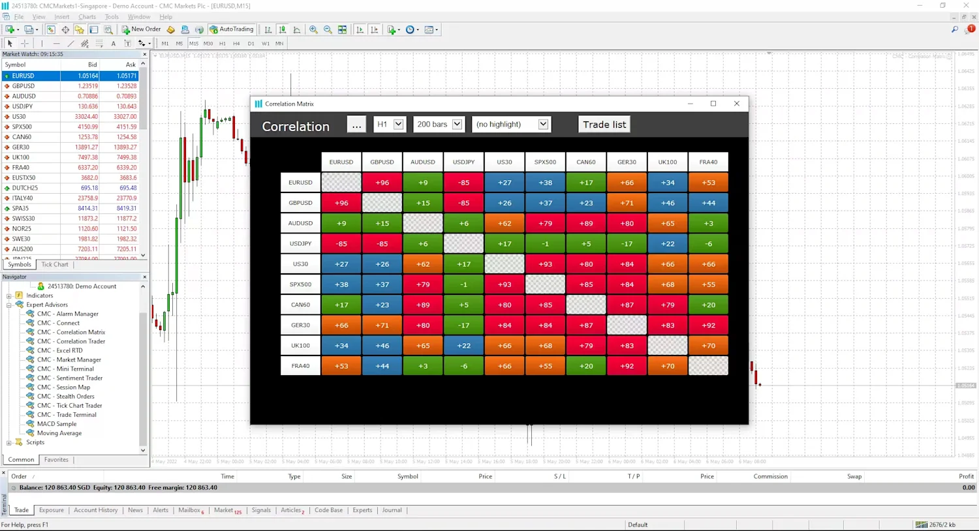Select the EURUSD GBPUSD +96 correlation cell
The width and height of the screenshot is (979, 531).
tap(382, 182)
